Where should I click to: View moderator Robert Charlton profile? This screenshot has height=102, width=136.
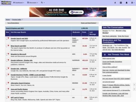(x=75, y=39)
